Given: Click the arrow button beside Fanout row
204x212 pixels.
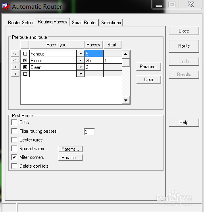Looking at the screenshot, I should coord(15,53).
